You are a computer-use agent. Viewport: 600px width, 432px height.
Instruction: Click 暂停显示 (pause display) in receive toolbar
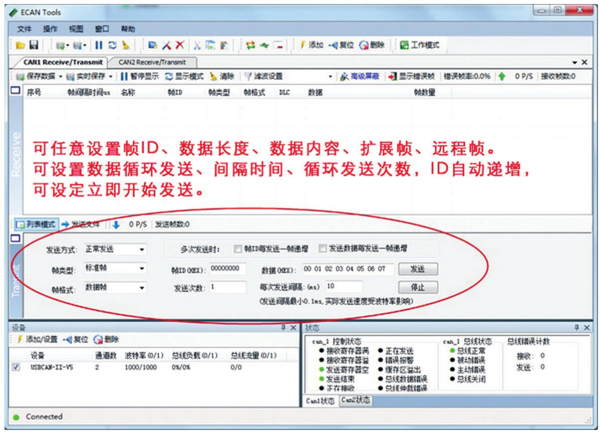click(x=139, y=76)
